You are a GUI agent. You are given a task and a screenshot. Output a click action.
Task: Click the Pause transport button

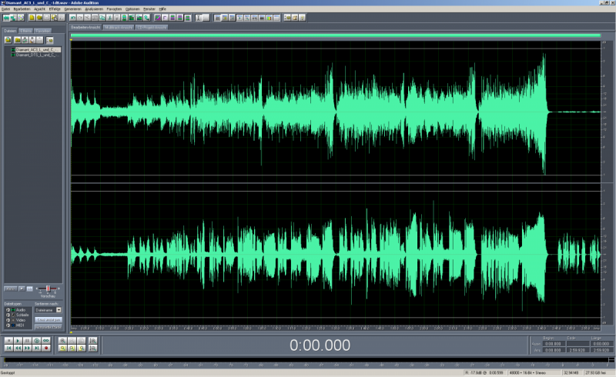click(x=27, y=340)
